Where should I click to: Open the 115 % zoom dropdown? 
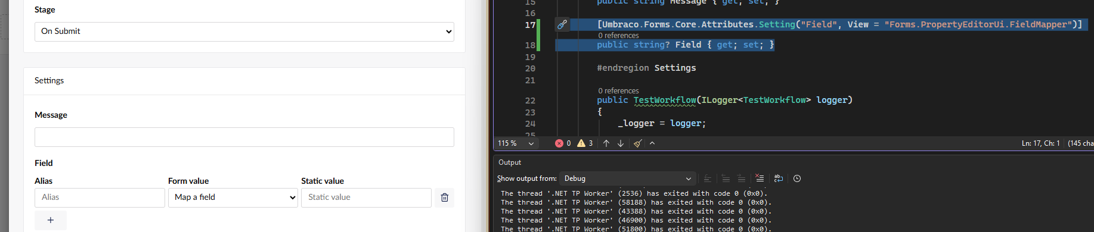click(x=516, y=143)
